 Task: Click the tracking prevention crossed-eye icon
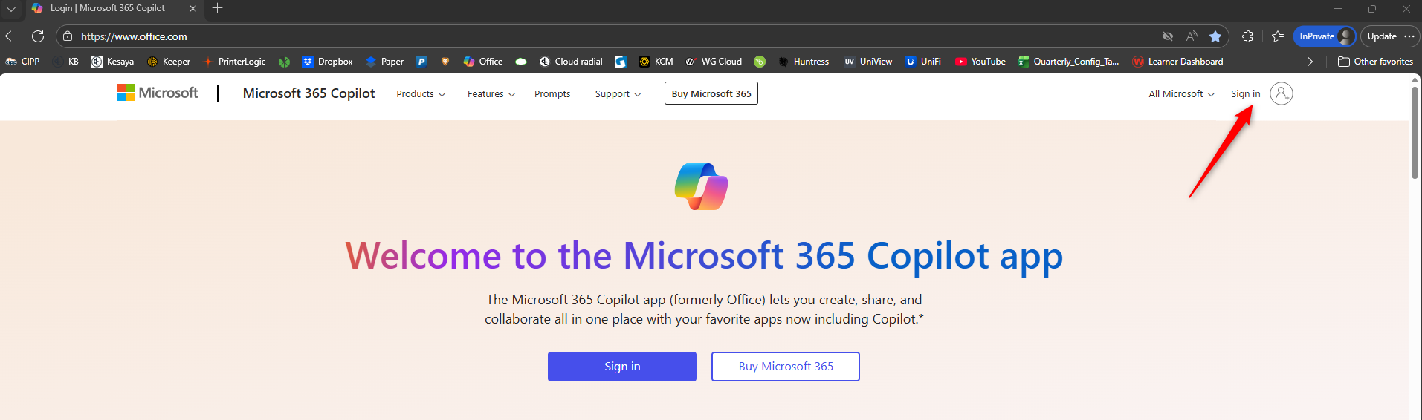[1168, 36]
